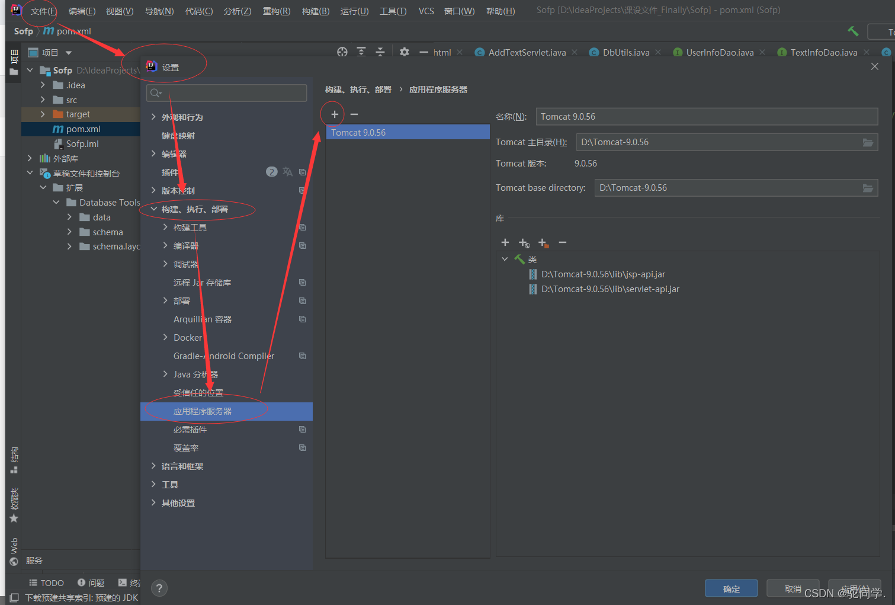Click the settings search field
The width and height of the screenshot is (895, 605).
pos(227,93)
